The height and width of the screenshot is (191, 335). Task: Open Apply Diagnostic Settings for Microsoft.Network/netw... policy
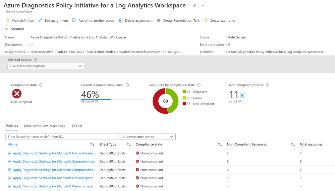(54, 153)
